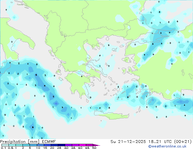
Task: Click the date 'Su 21-12-2025'
Action: click(x=128, y=142)
